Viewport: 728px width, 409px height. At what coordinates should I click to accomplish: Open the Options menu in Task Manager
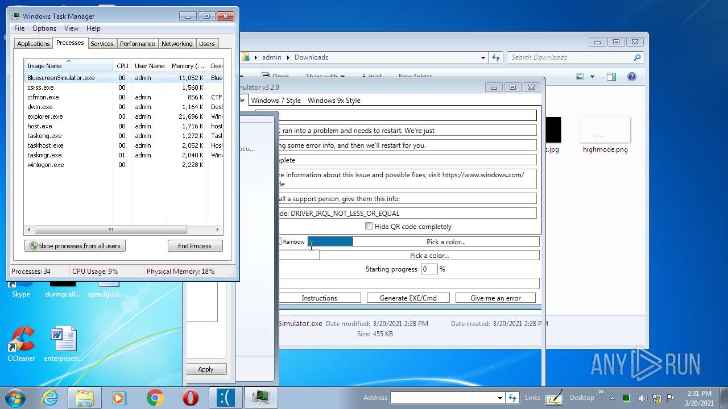click(x=44, y=28)
